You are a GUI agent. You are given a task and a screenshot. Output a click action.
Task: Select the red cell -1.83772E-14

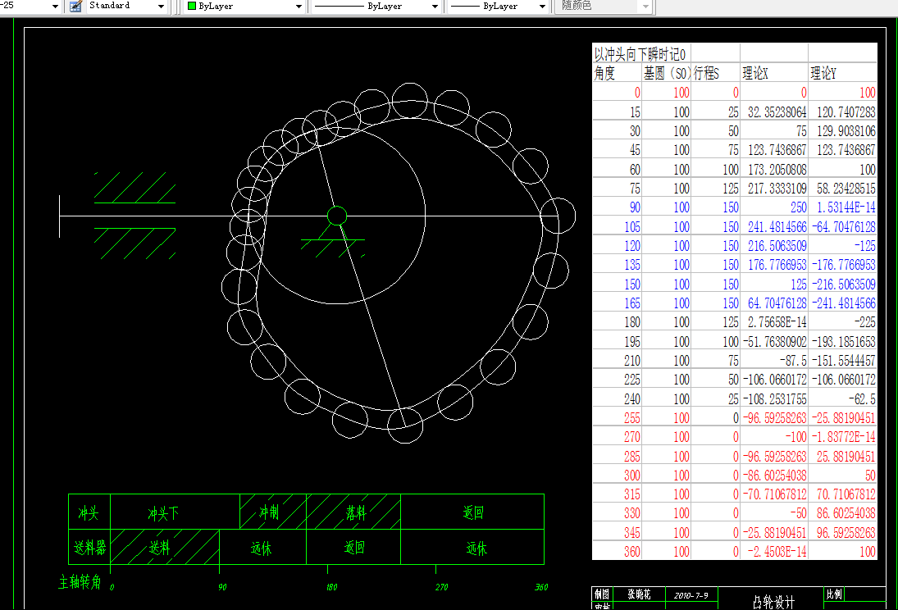[844, 437]
